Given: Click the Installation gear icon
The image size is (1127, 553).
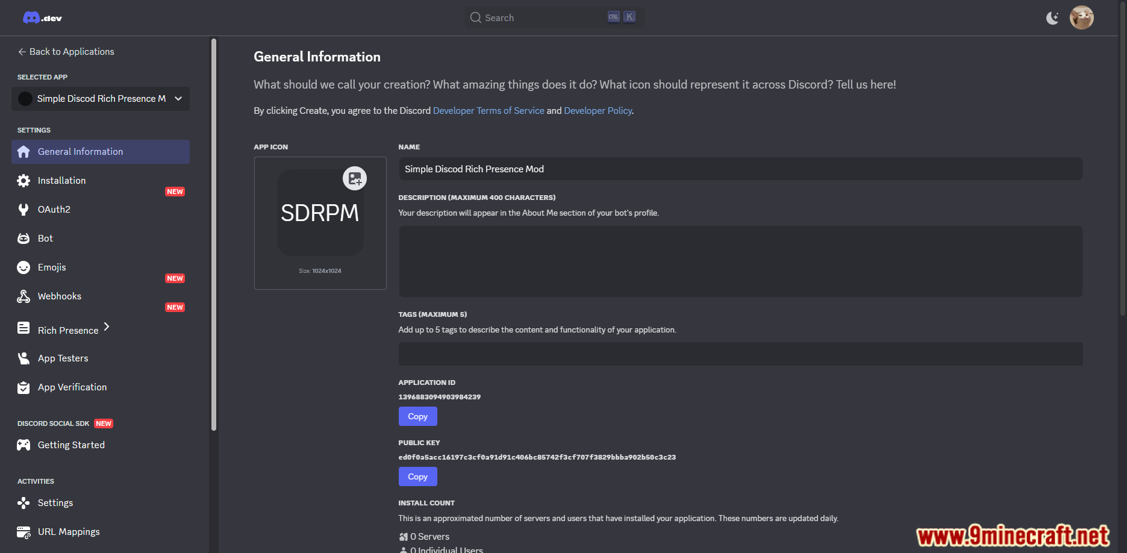Looking at the screenshot, I should pyautogui.click(x=23, y=181).
